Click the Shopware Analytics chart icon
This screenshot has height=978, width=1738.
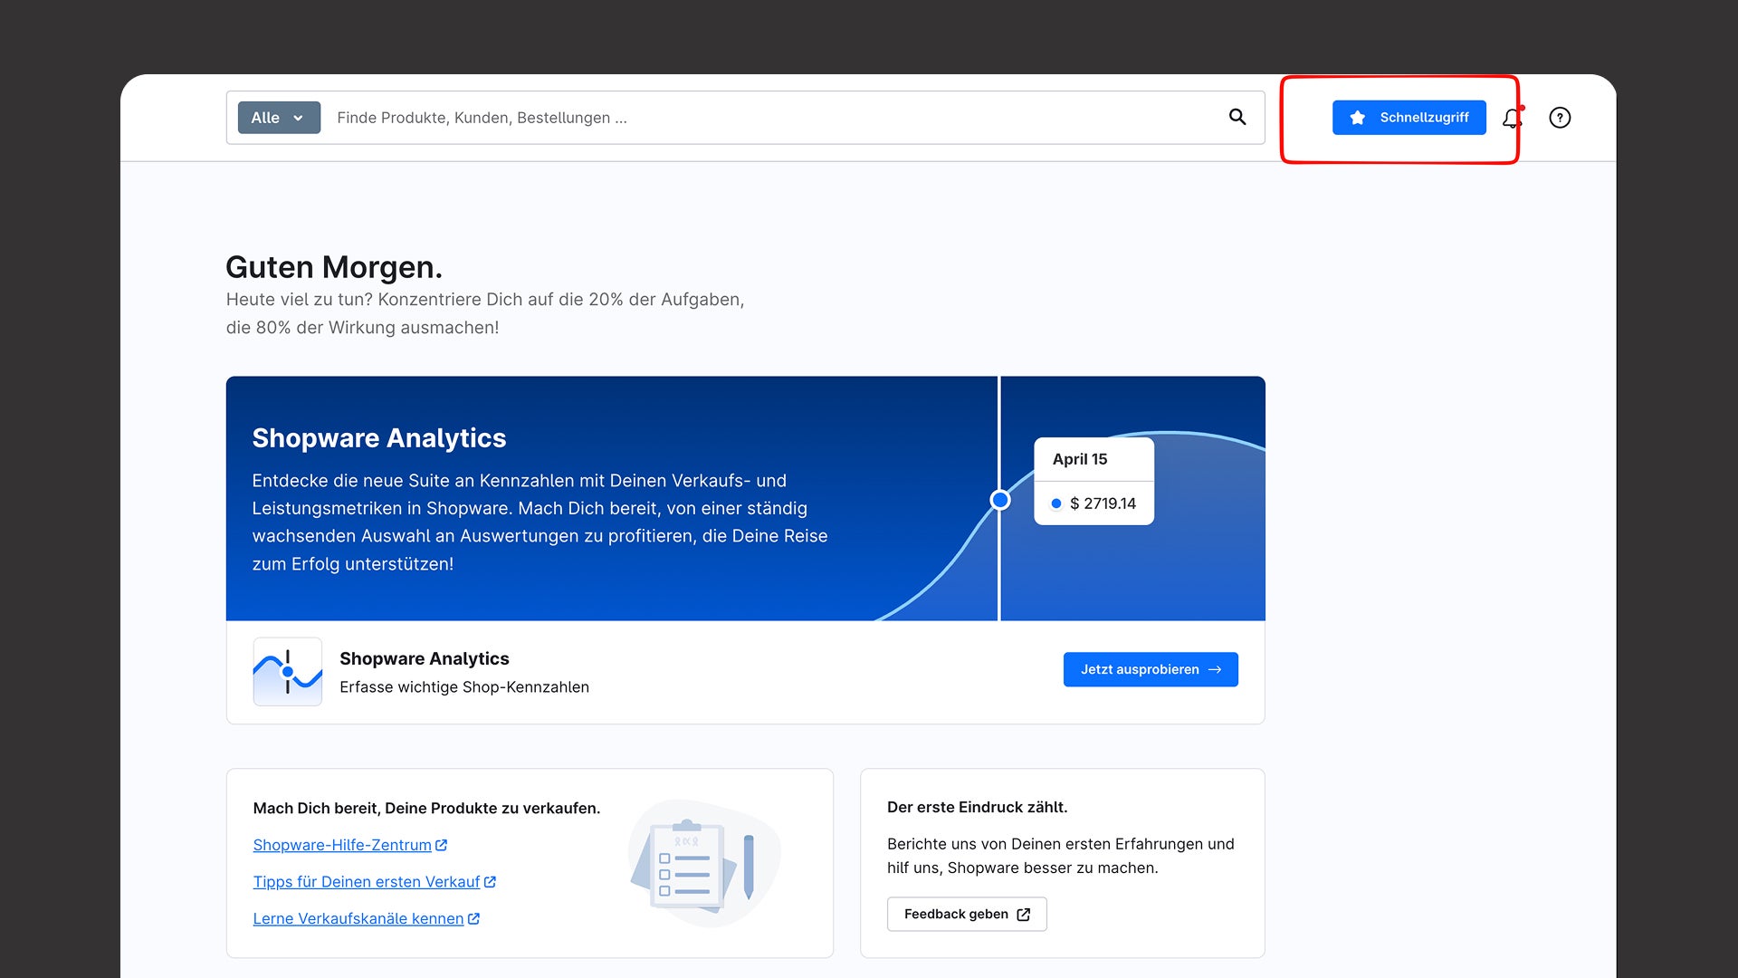tap(288, 672)
